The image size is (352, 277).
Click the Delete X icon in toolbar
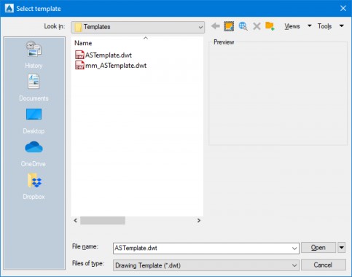(257, 26)
